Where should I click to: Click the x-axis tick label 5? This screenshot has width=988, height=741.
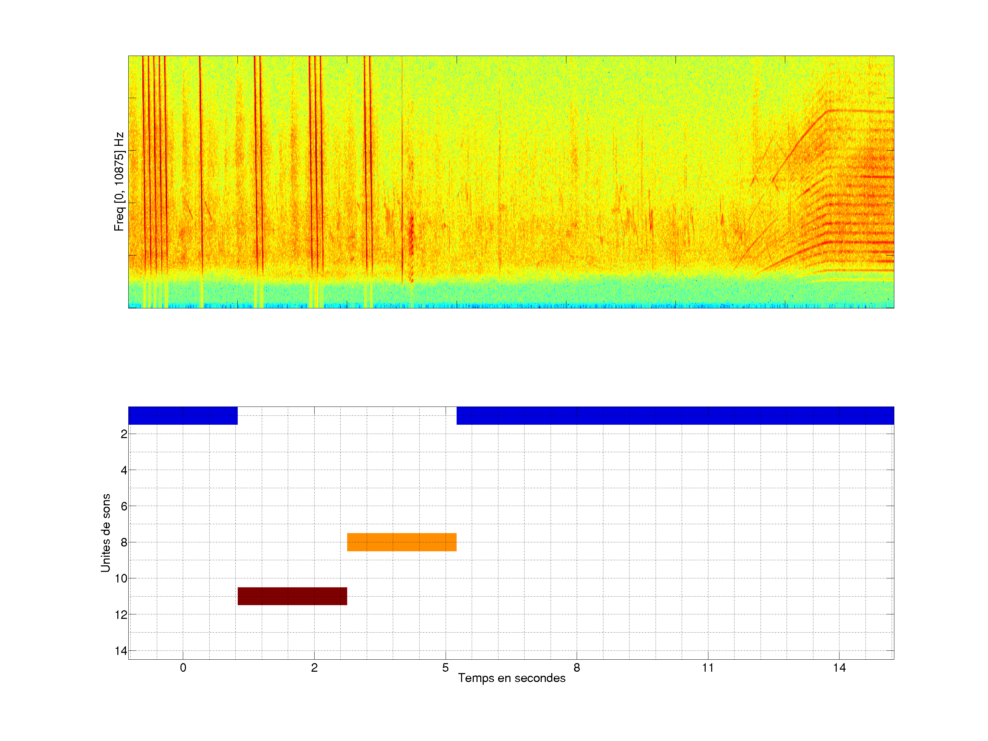click(445, 668)
